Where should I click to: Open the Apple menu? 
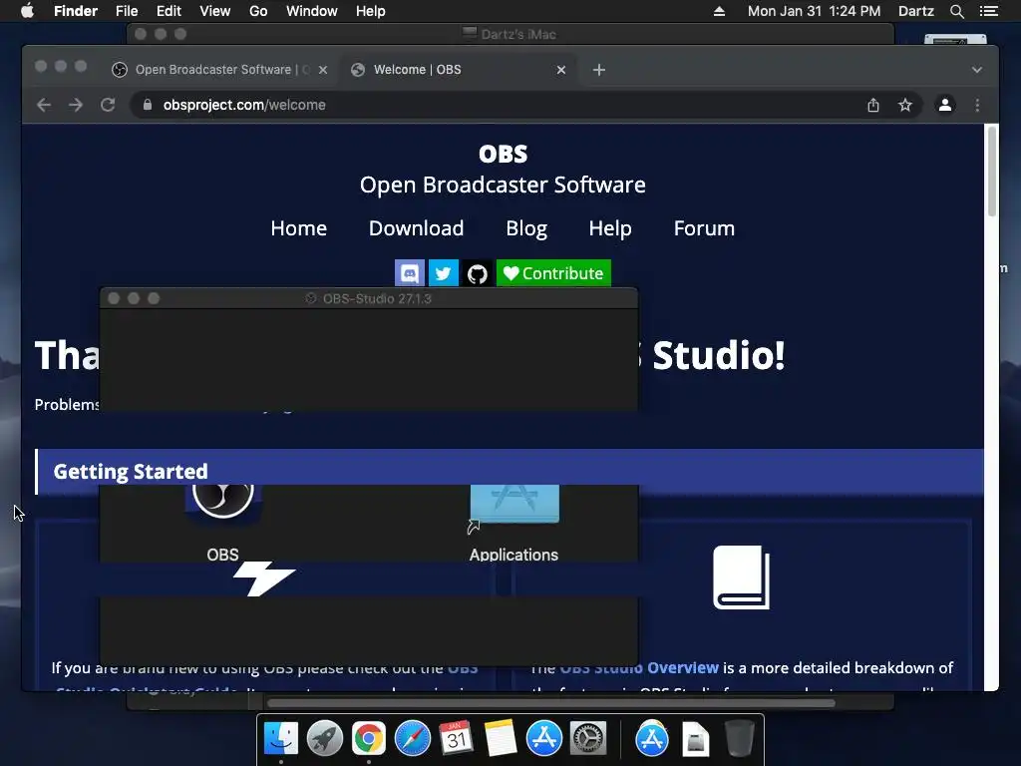(27, 11)
